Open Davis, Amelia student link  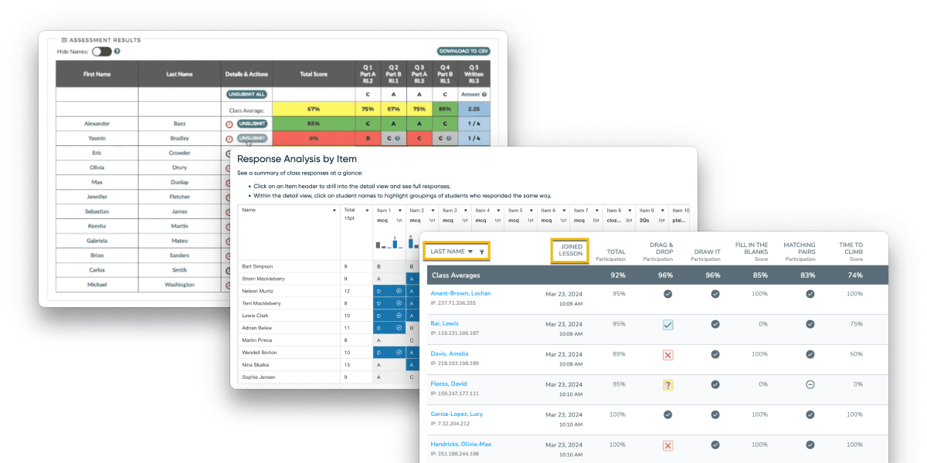click(450, 353)
